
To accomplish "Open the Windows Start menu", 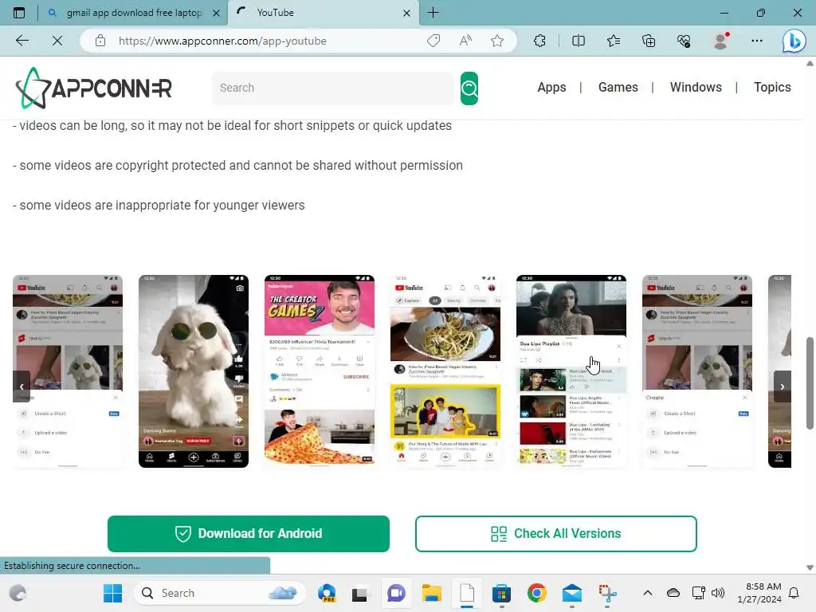I will point(112,593).
